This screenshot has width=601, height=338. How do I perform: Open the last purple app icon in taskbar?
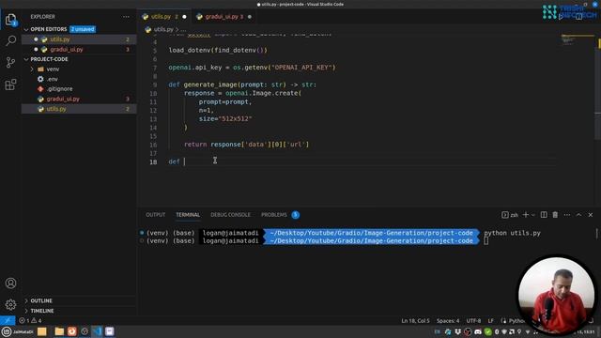click(x=109, y=331)
